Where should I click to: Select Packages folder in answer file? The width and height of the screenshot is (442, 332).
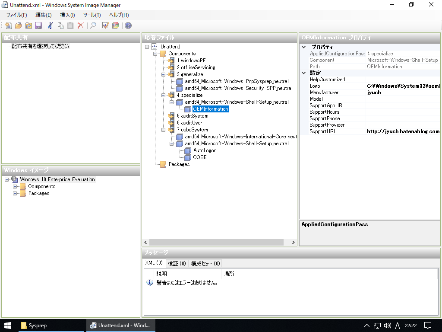pos(179,164)
